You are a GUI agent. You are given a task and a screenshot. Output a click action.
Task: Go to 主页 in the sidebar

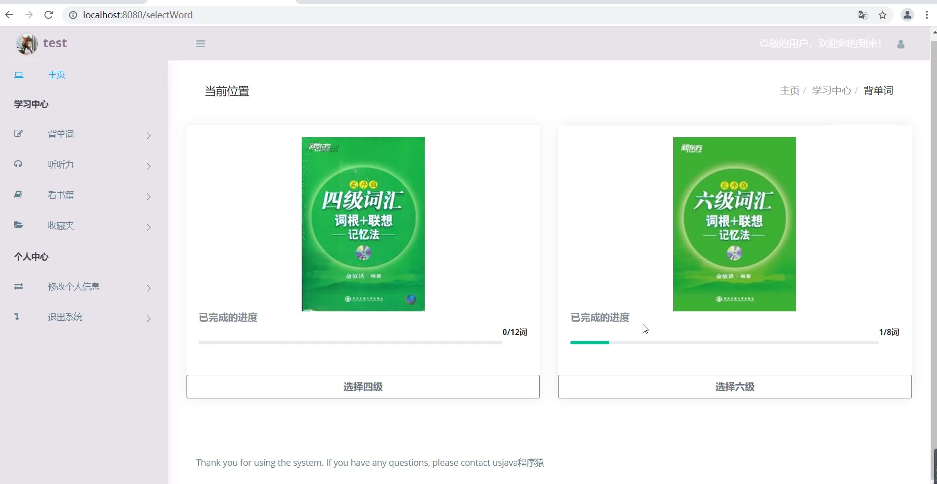click(x=57, y=75)
